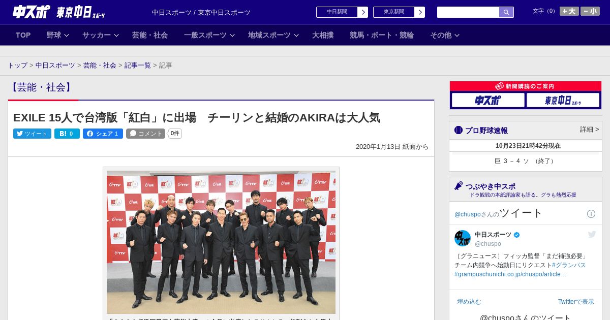The height and width of the screenshot is (320, 610).
Task: Go to TOP in navigation bar
Action: 23,35
